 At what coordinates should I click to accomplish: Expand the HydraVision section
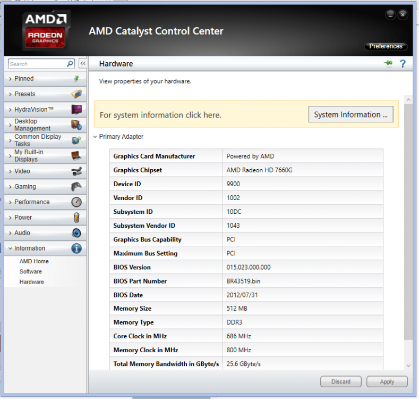[x=45, y=110]
